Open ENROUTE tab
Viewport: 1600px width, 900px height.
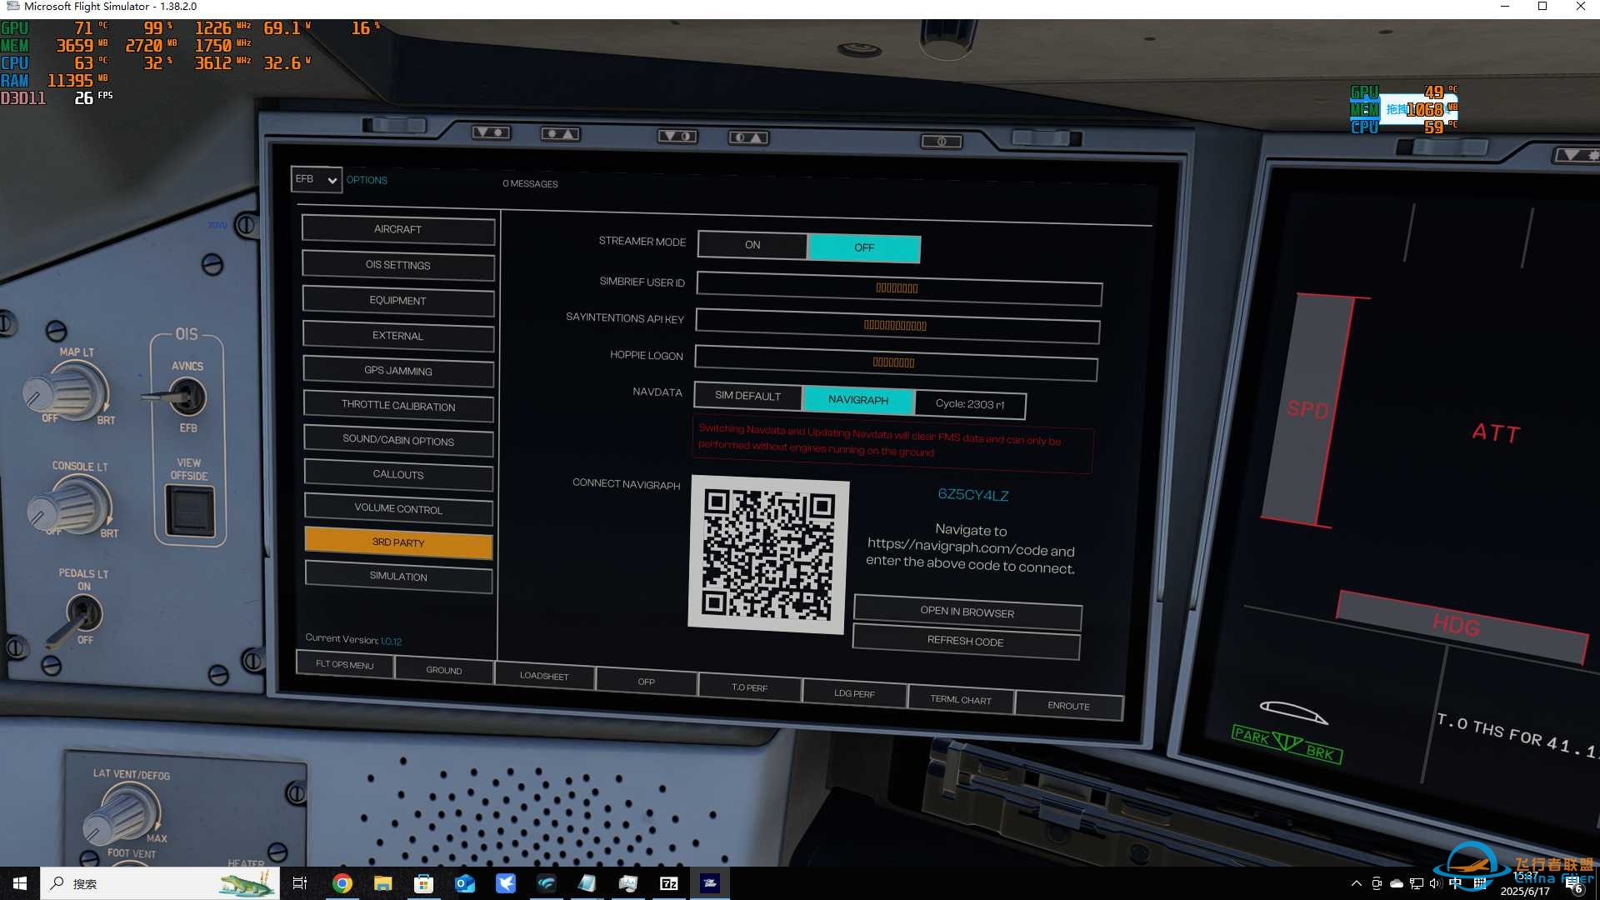coord(1069,706)
